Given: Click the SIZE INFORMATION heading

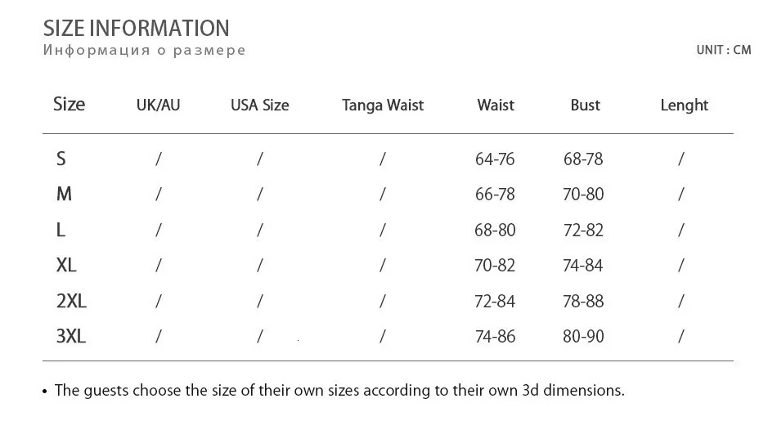Looking at the screenshot, I should coord(137,29).
